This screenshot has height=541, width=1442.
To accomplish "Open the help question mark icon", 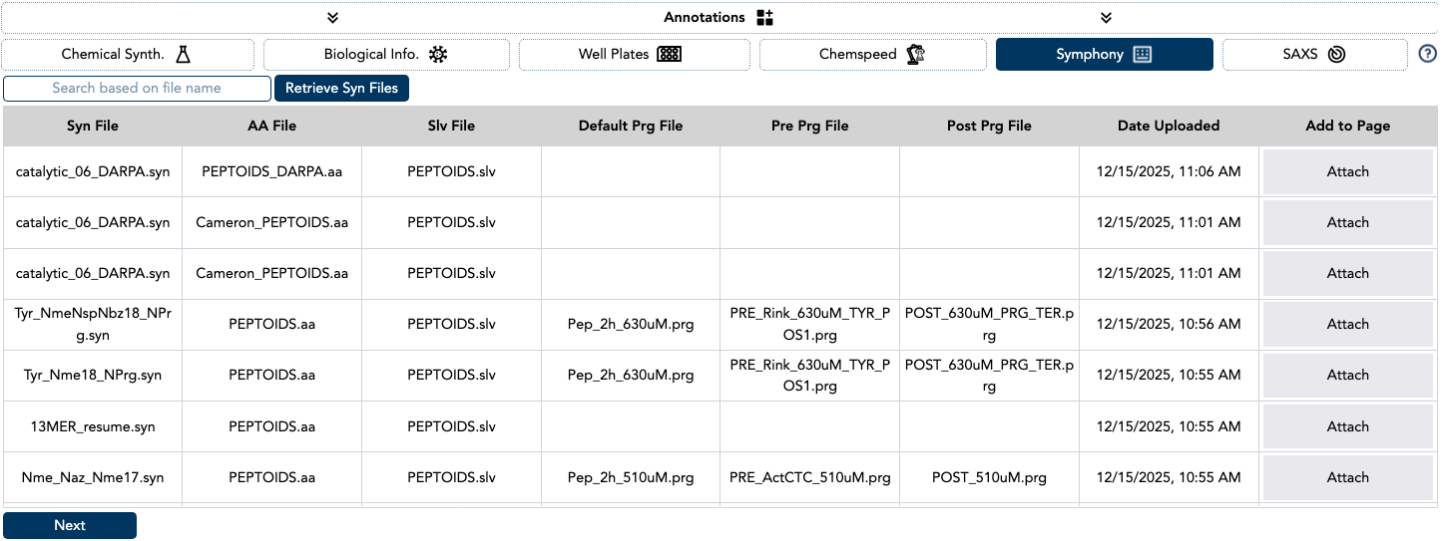I will [x=1427, y=54].
